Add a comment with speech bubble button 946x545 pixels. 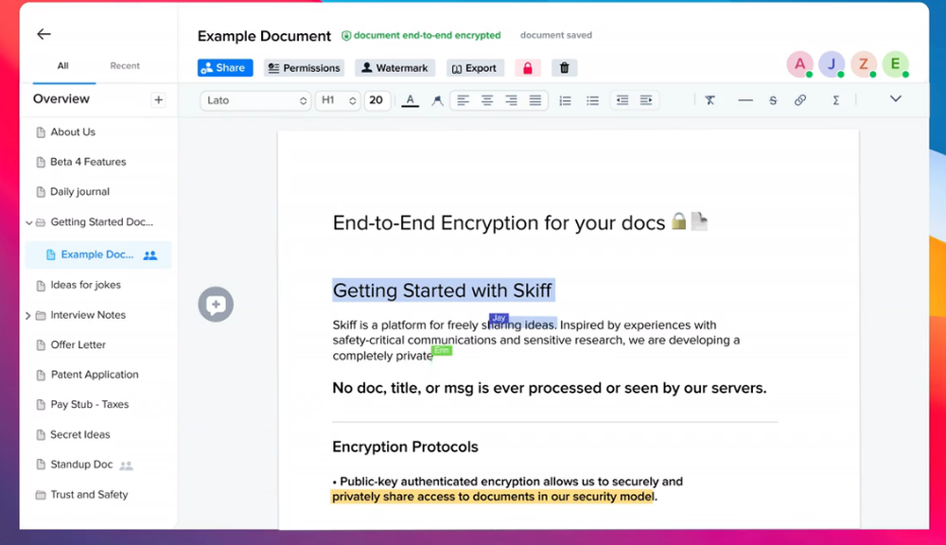click(x=216, y=304)
